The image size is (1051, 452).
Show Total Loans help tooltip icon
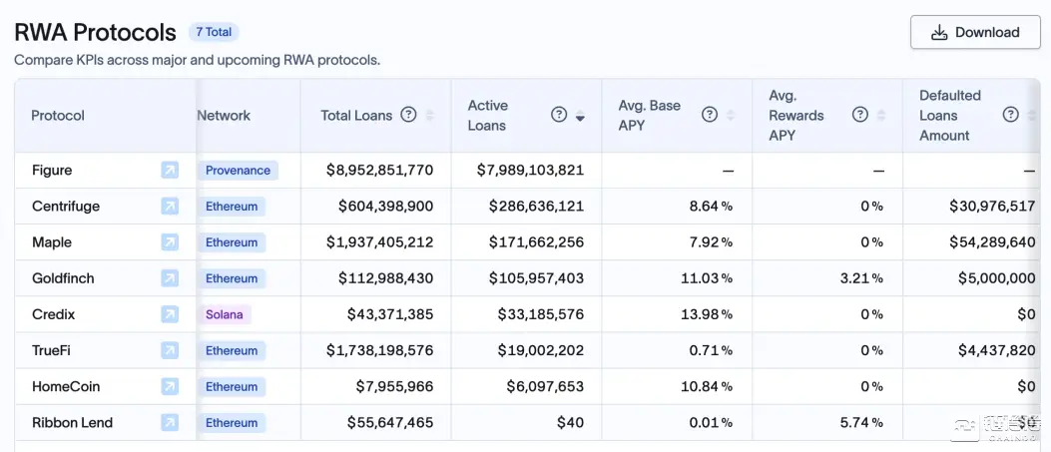coord(408,115)
